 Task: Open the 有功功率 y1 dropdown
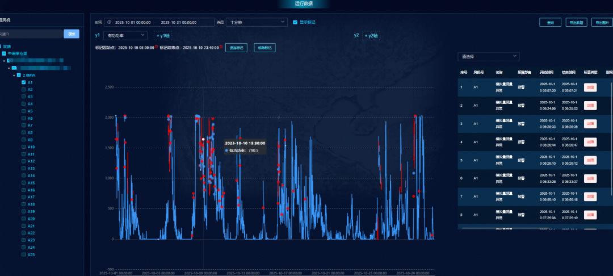pyautogui.click(x=125, y=35)
